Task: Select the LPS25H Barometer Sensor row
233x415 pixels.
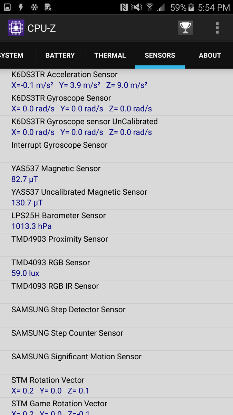Action: (x=116, y=221)
